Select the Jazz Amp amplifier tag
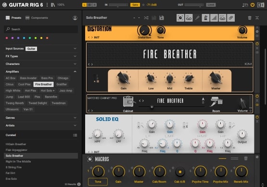Screen dimensions: 267x187 pyautogui.click(x=66, y=91)
